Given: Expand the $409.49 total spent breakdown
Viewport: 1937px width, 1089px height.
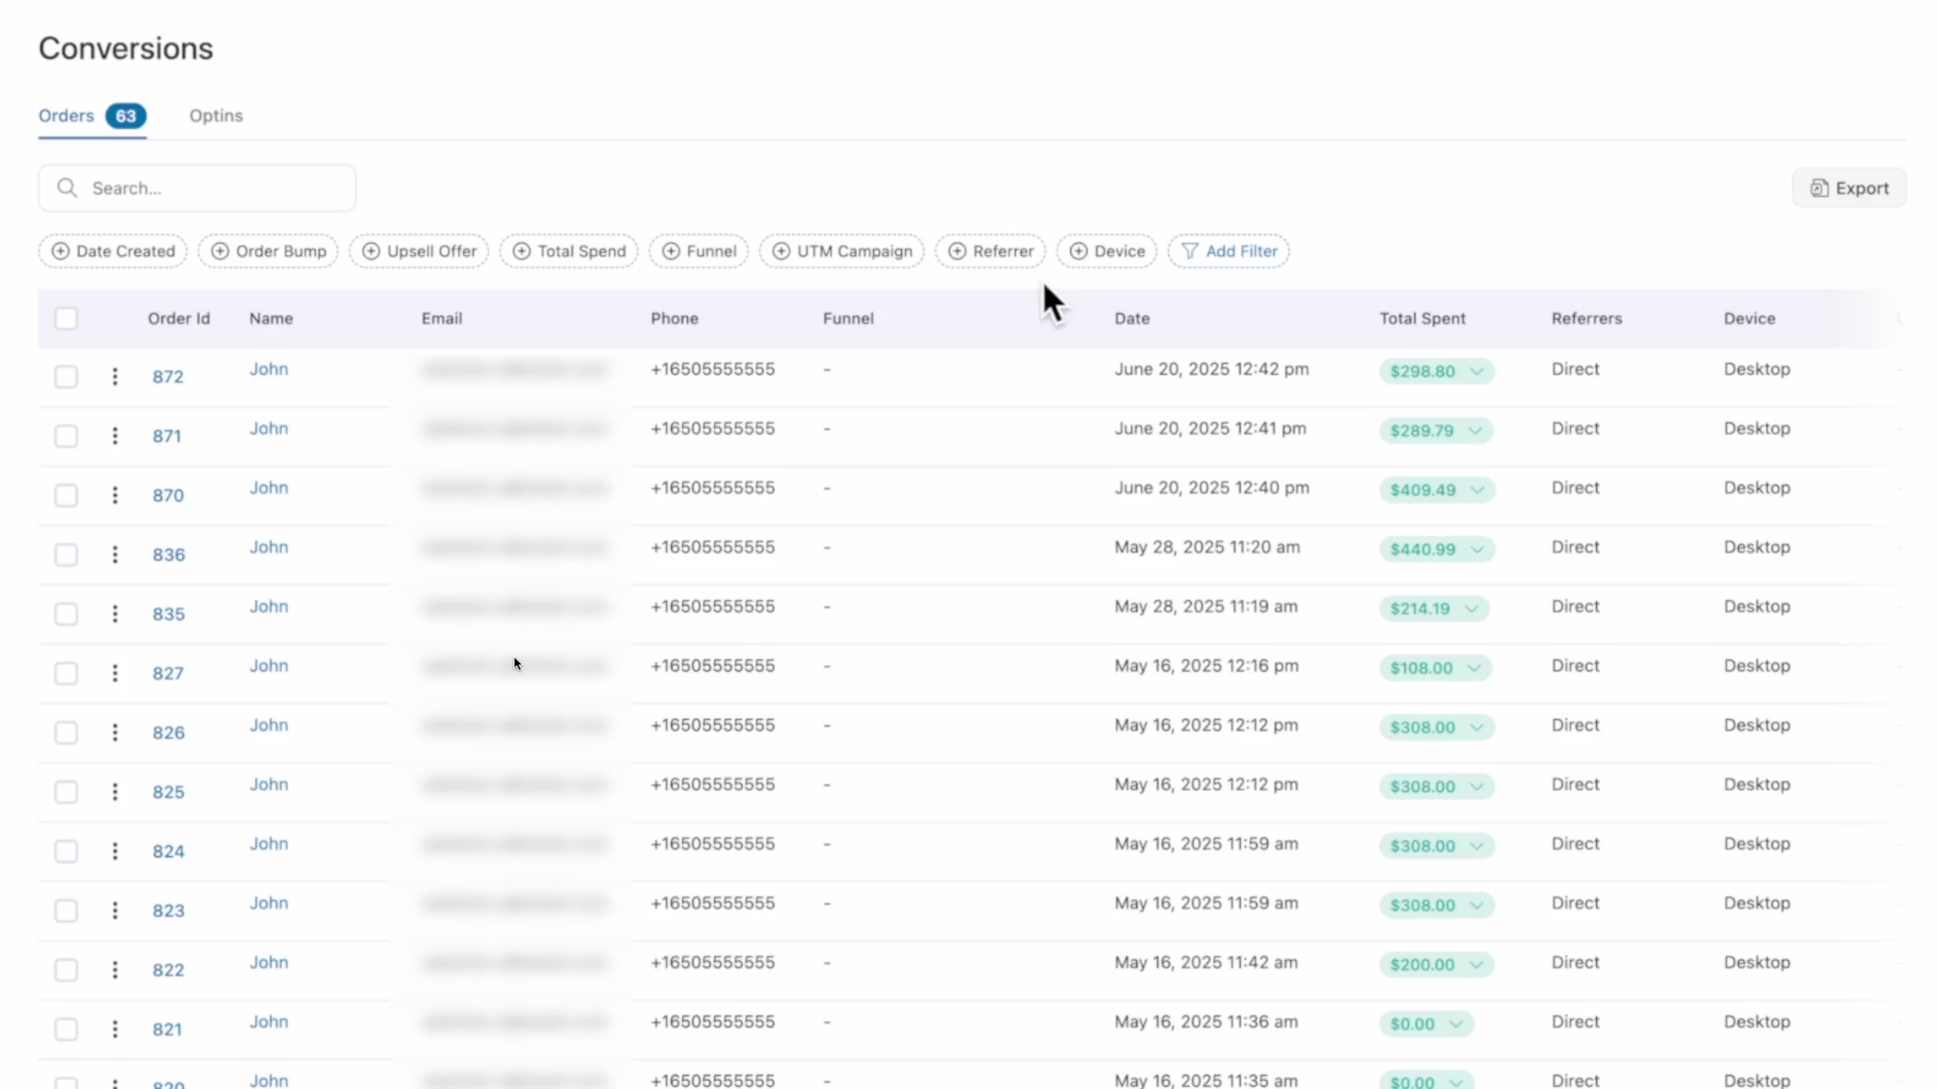Looking at the screenshot, I should (x=1437, y=490).
